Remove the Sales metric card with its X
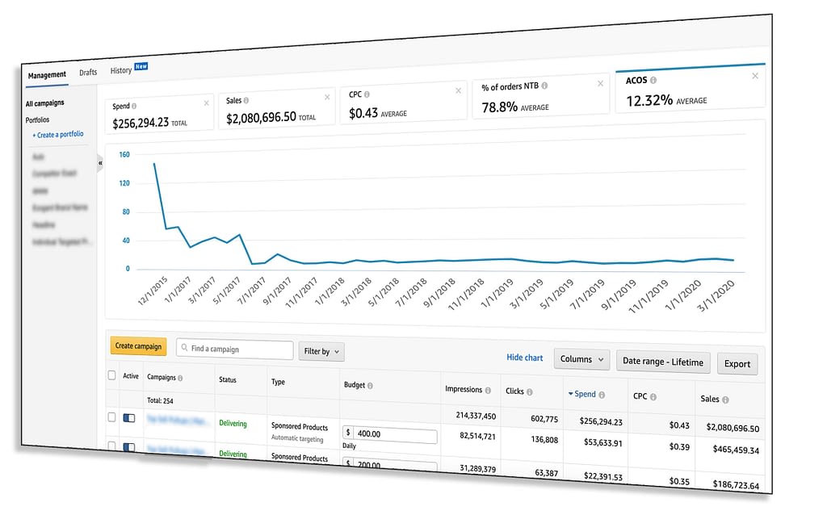Viewport: 827px width, 515px height. pyautogui.click(x=327, y=97)
